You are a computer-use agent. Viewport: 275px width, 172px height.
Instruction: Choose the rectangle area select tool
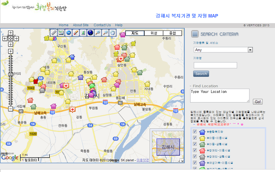pyautogui.click(x=61, y=33)
